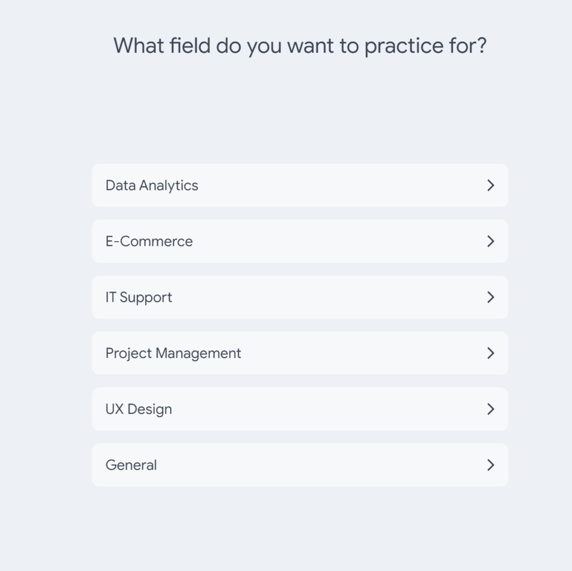Choose the UX Design label
This screenshot has width=572, height=571.
click(138, 410)
